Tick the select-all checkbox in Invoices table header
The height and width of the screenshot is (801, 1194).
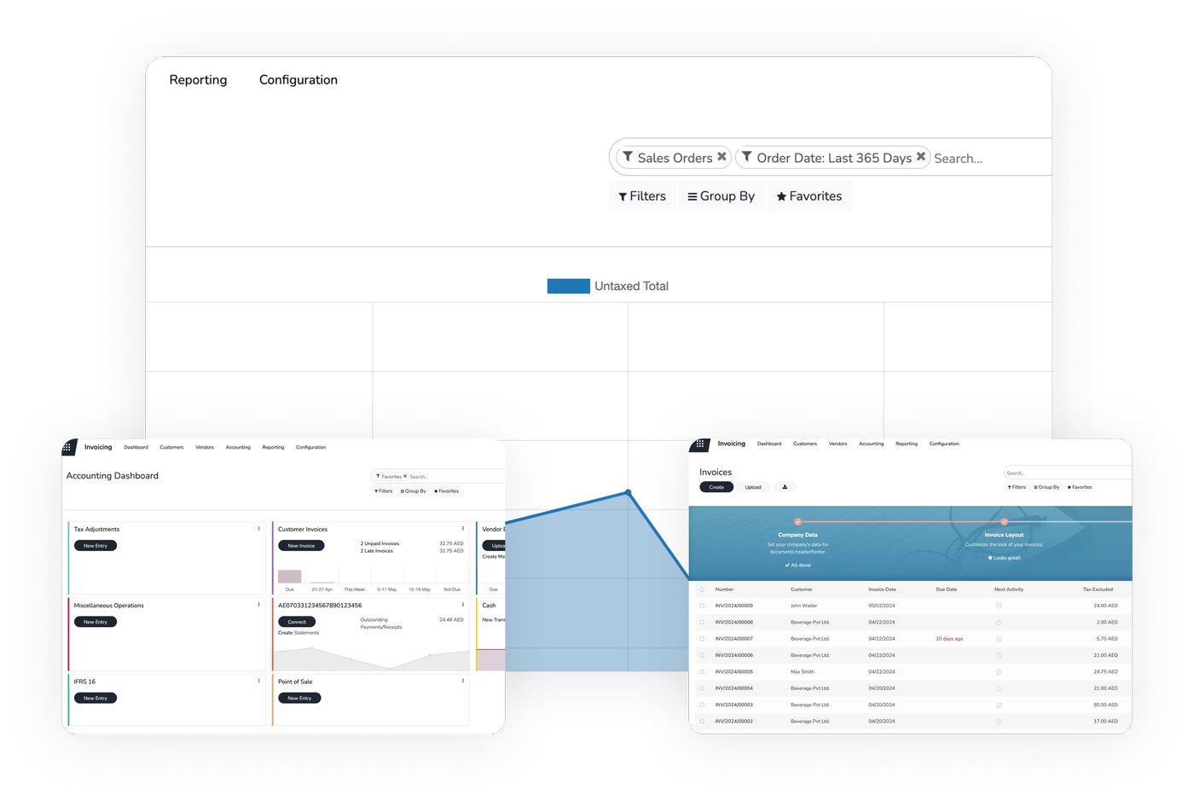(x=702, y=589)
